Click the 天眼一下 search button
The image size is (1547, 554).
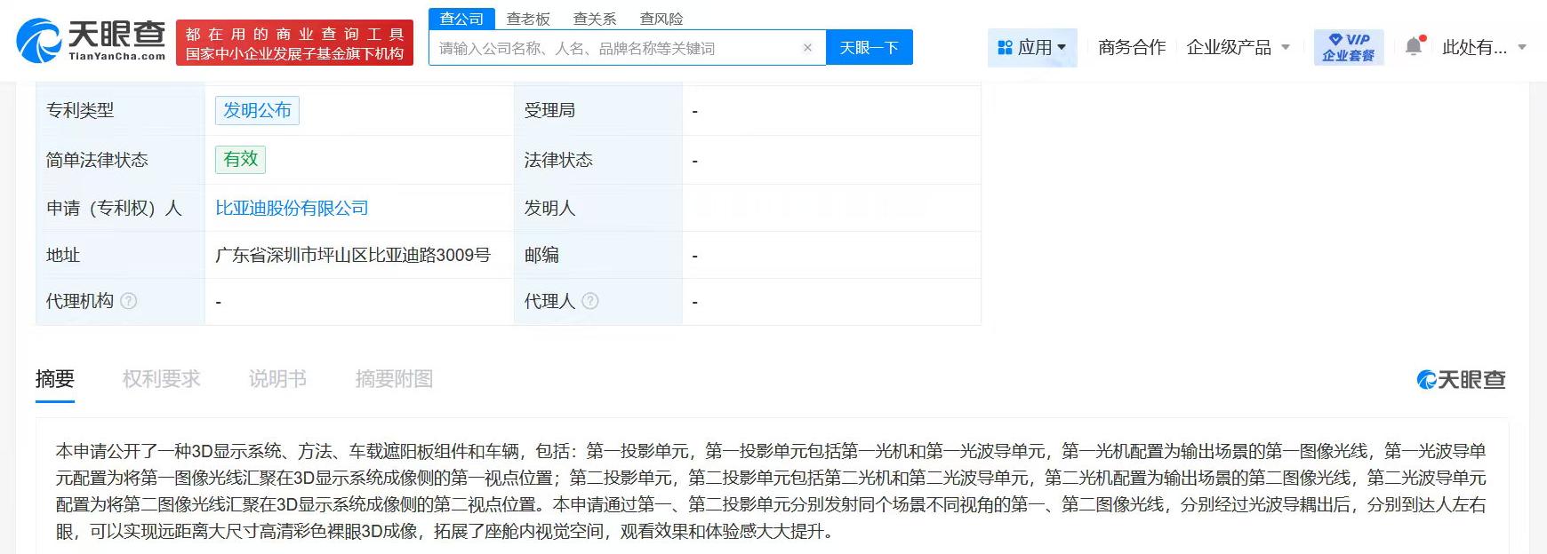coord(869,47)
